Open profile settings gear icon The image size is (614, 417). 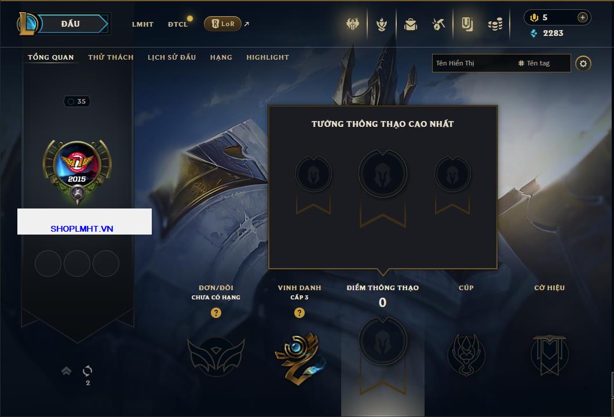click(583, 64)
